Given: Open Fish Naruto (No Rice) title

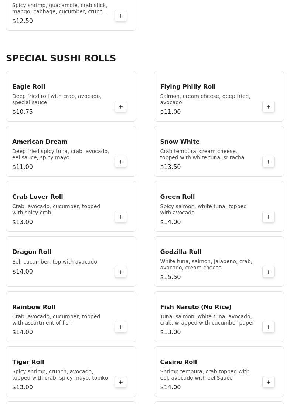Looking at the screenshot, I should (195, 307).
